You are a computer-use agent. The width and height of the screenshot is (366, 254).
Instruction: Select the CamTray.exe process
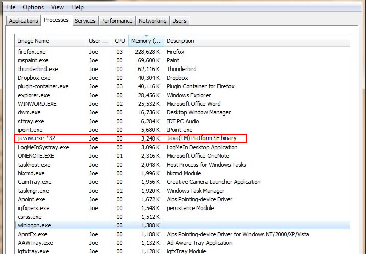pyautogui.click(x=182, y=182)
